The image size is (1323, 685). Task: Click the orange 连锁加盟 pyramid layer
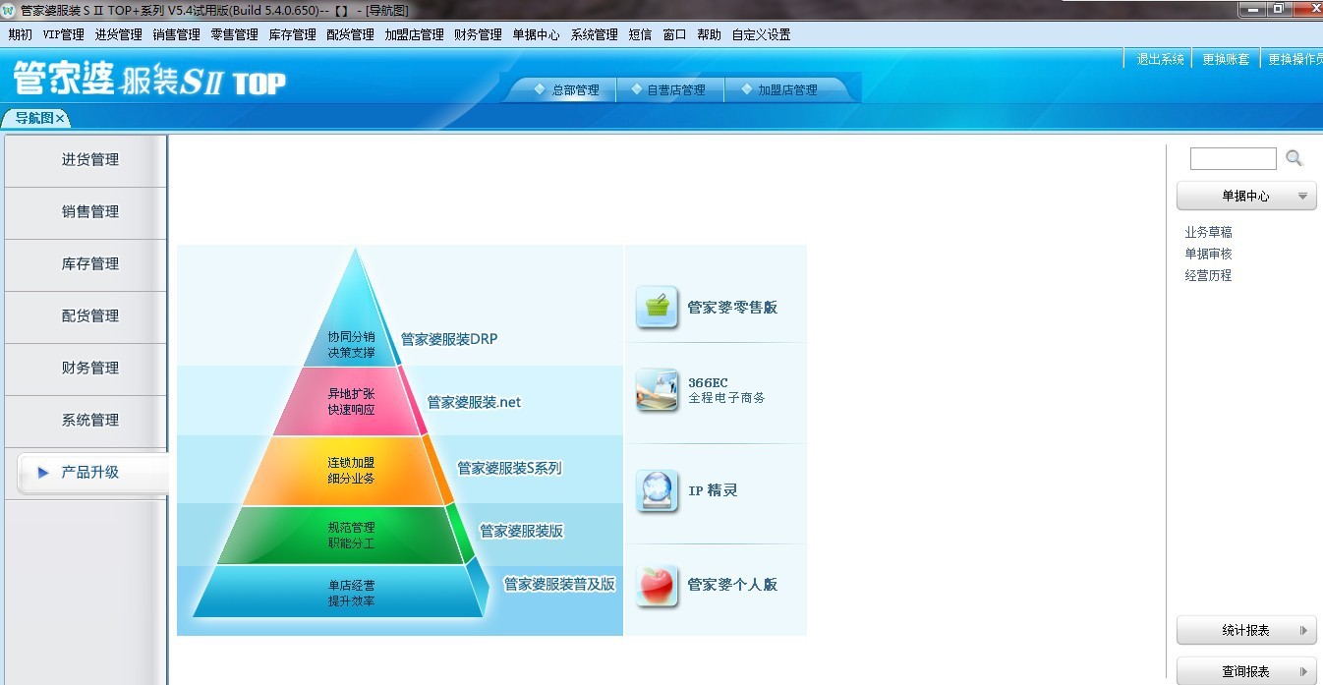pyautogui.click(x=352, y=471)
